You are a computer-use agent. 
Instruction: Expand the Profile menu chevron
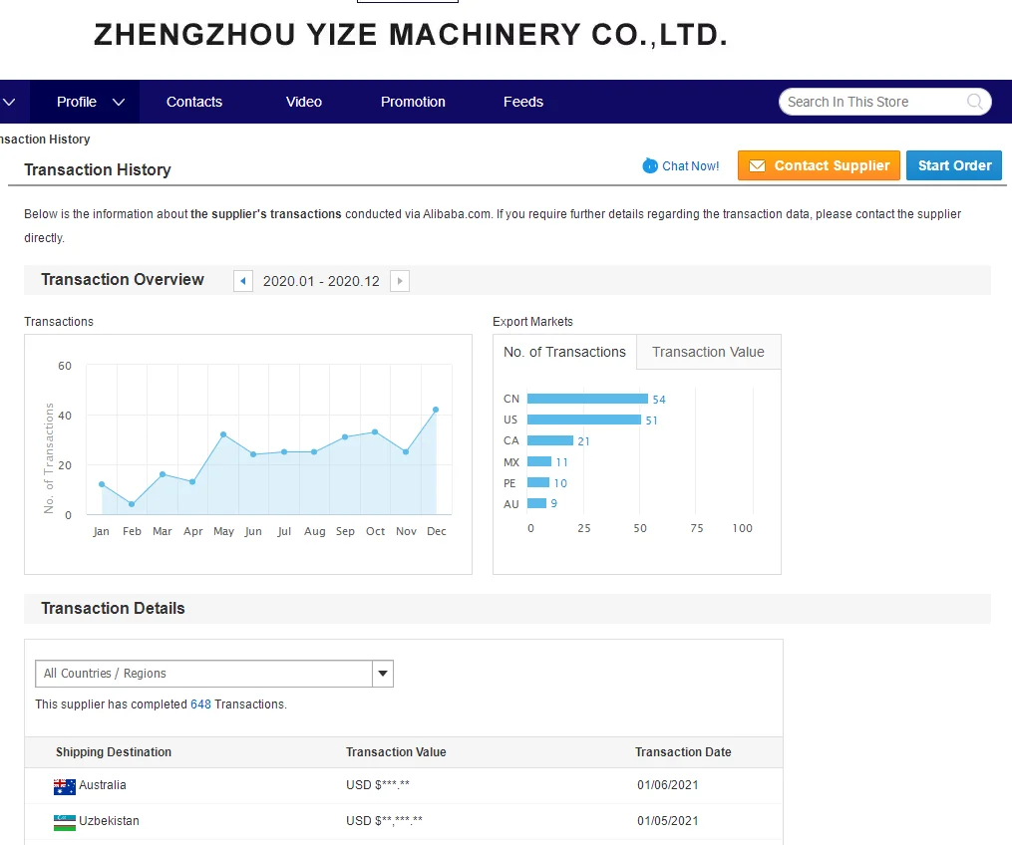(x=119, y=102)
